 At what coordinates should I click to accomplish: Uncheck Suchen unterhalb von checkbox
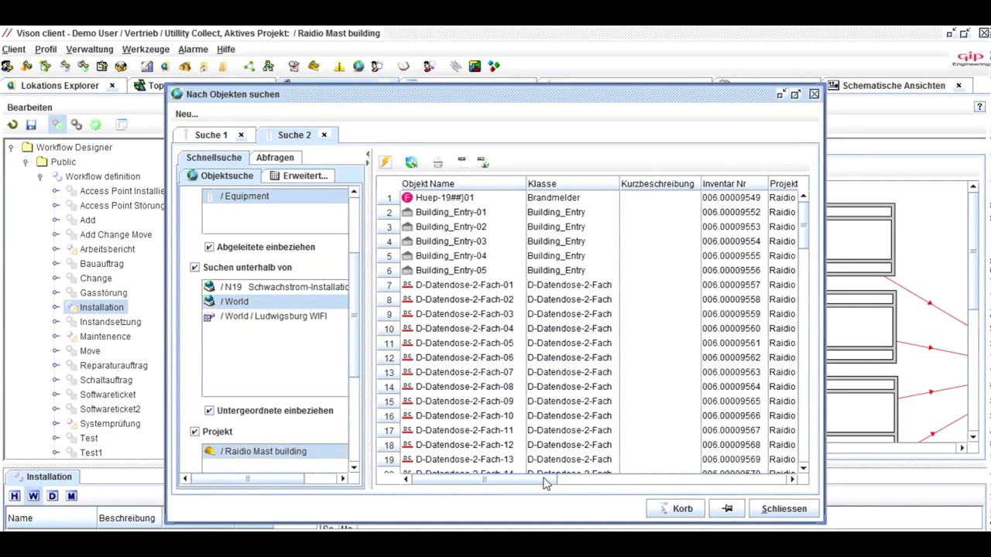click(x=195, y=267)
